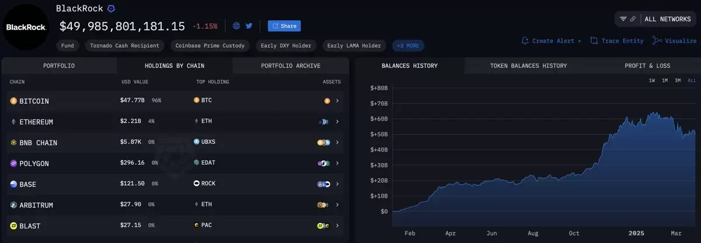This screenshot has height=243, width=701.
Task: Click the BlackRock logo avatar
Action: (x=27, y=27)
